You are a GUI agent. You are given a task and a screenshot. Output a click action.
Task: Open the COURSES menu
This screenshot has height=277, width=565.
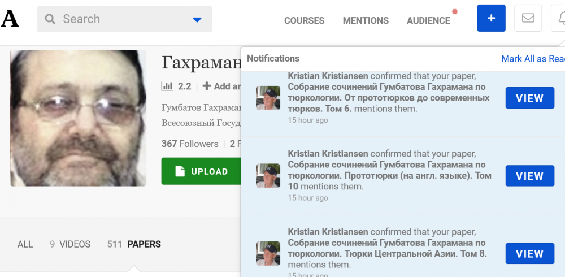click(304, 20)
